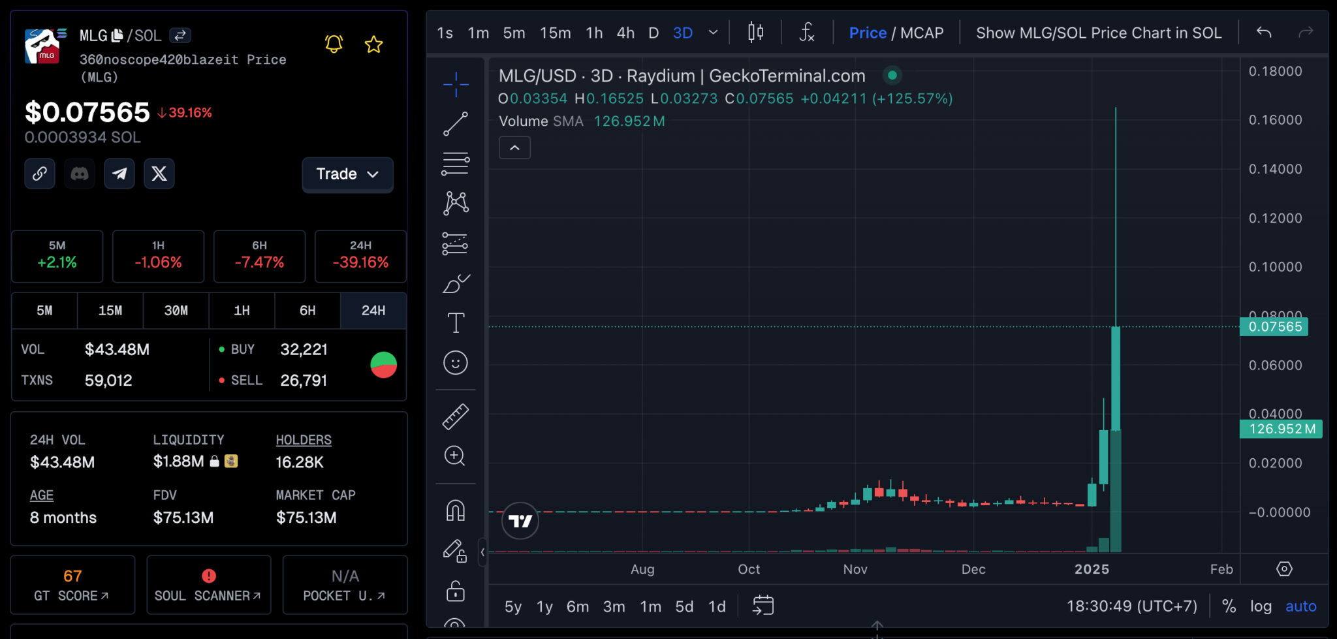
Task: Open the indicators fx icon
Action: tap(807, 33)
